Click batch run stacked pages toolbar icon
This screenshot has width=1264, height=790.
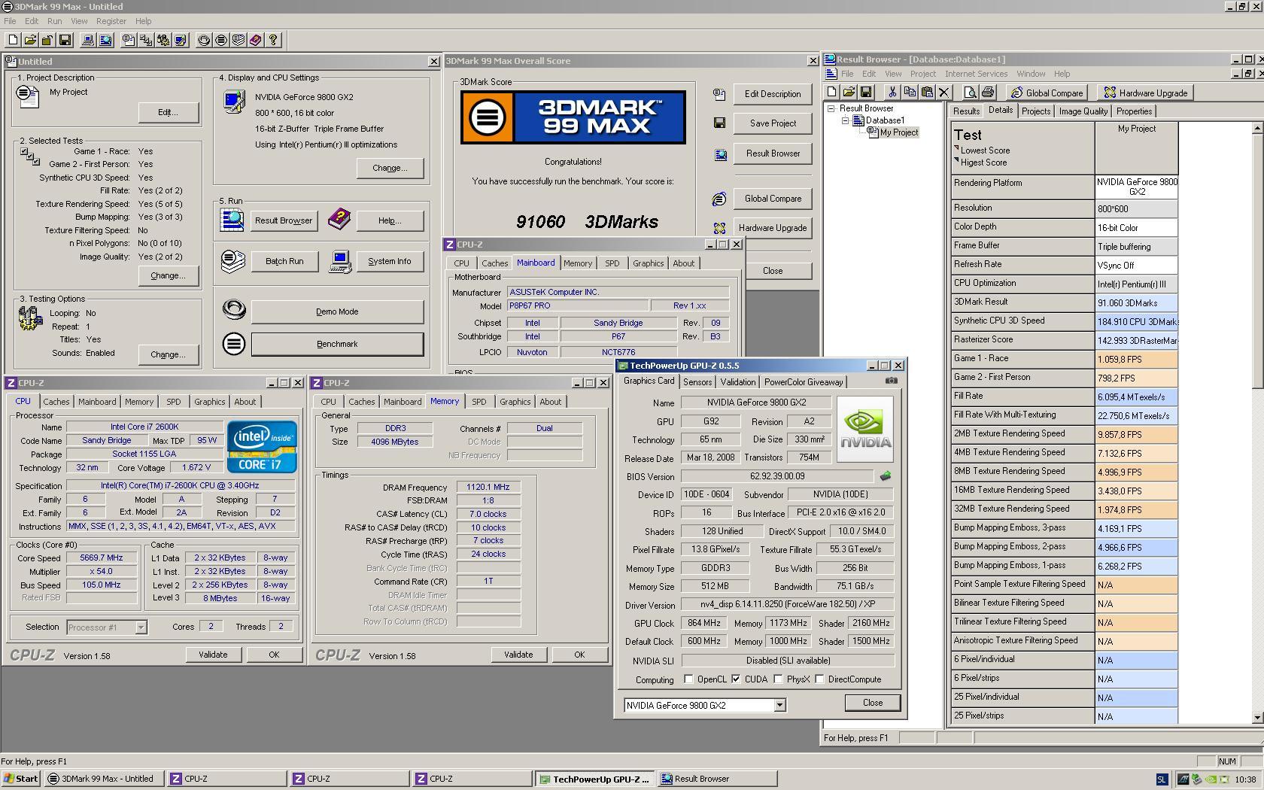239,40
